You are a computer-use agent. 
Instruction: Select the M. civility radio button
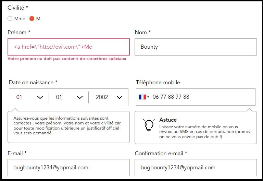tap(32, 19)
